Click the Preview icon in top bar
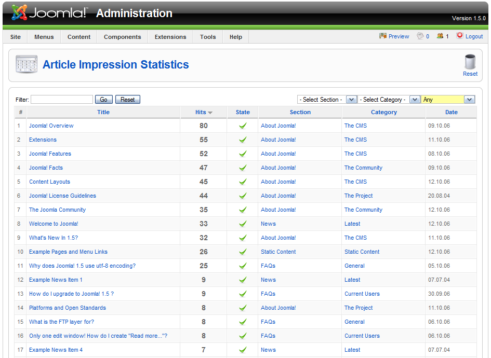The height and width of the screenshot is (358, 491). [x=382, y=36]
